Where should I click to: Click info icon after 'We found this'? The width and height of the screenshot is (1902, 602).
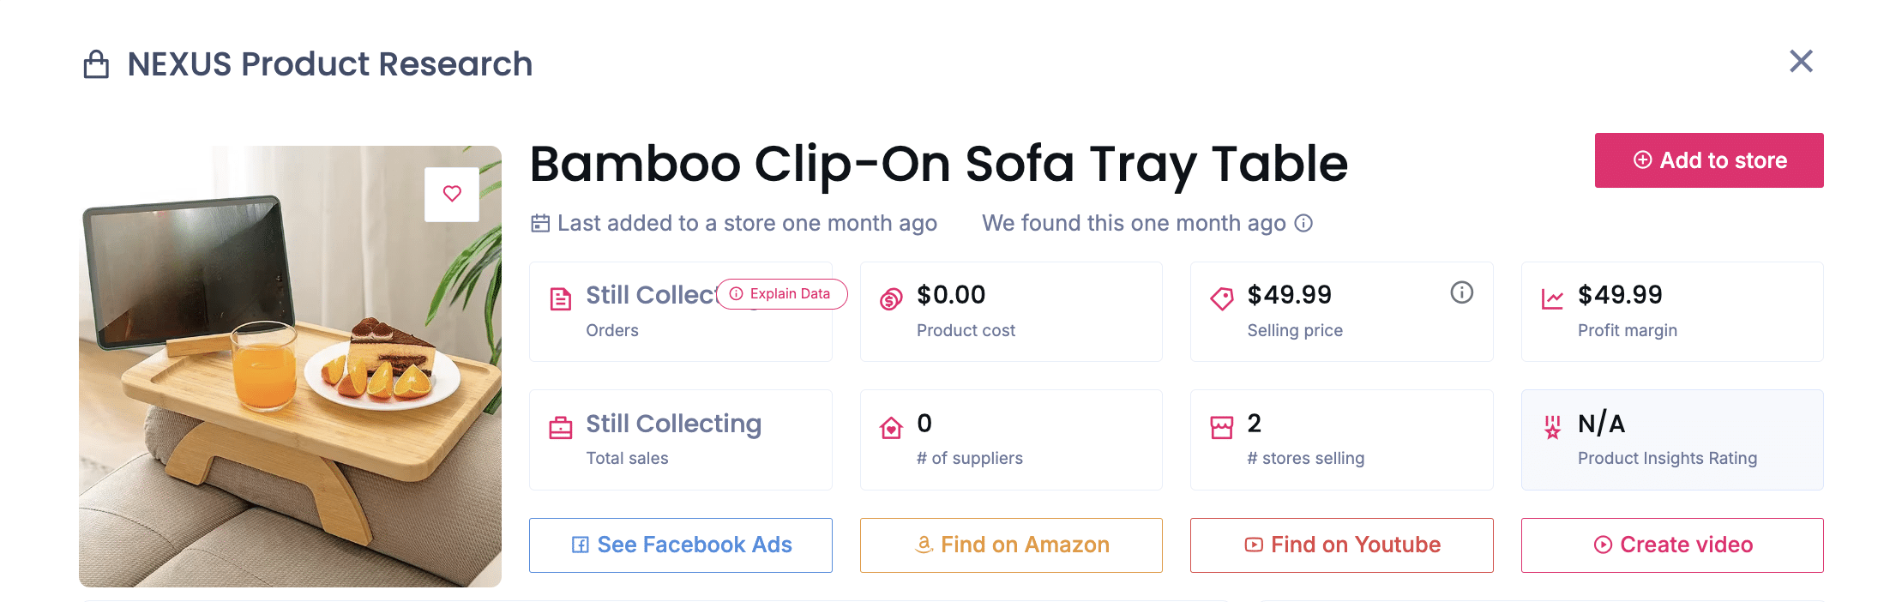tap(1303, 224)
